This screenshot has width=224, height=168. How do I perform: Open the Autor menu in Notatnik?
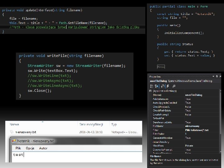(43, 148)
